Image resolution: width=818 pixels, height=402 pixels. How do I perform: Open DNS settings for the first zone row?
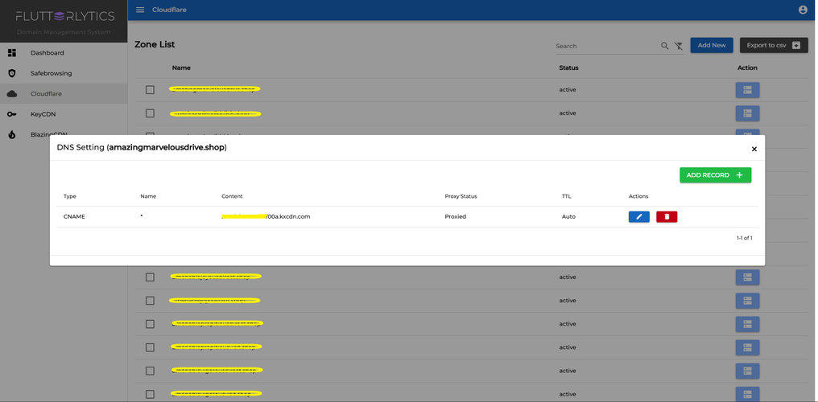(747, 90)
